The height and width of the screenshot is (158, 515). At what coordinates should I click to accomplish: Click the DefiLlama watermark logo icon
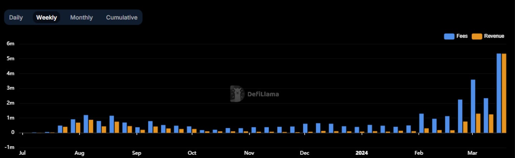(x=237, y=94)
